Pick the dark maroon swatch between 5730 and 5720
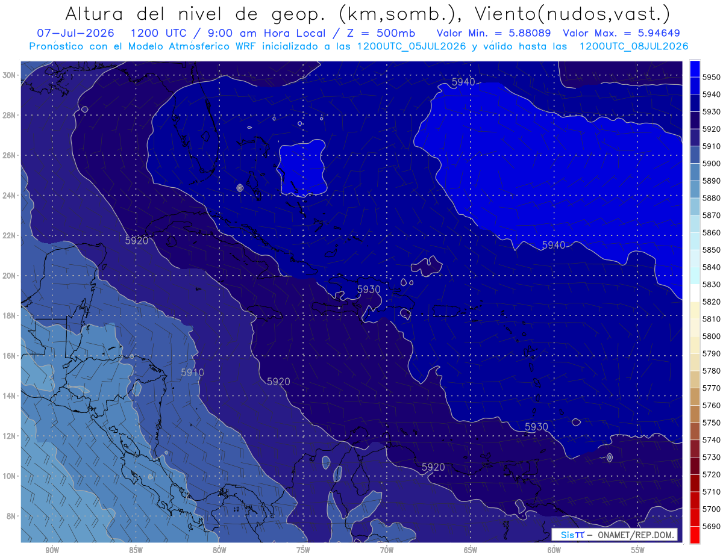This screenshot has height=558, width=723. tap(695, 466)
